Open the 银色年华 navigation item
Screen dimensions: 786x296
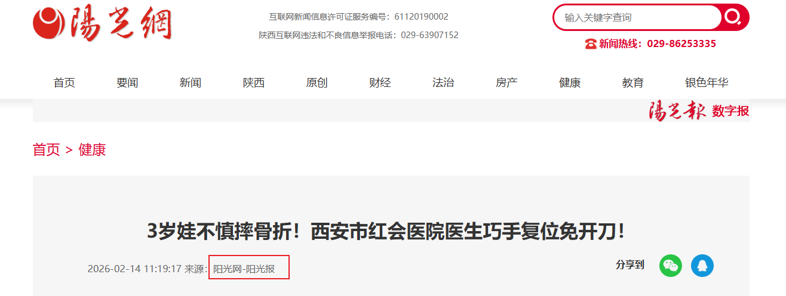tap(707, 83)
